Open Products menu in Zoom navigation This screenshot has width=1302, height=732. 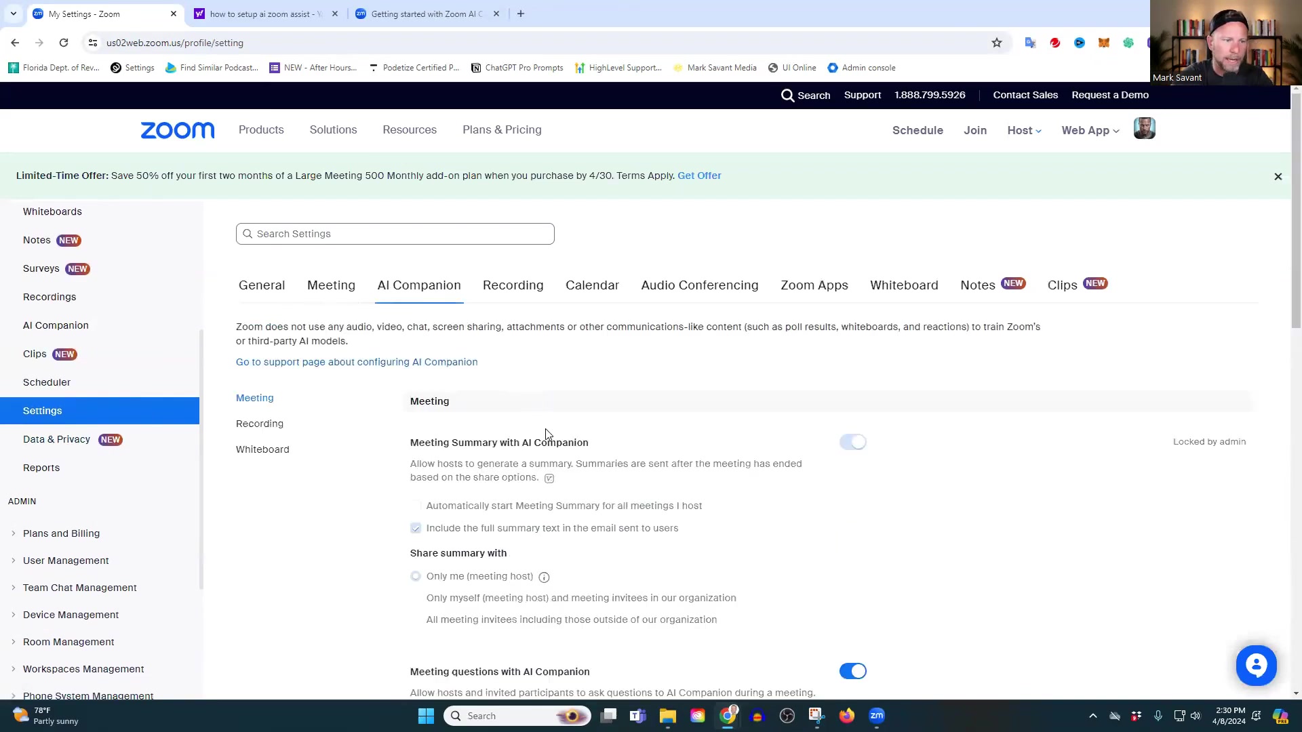[x=261, y=130]
